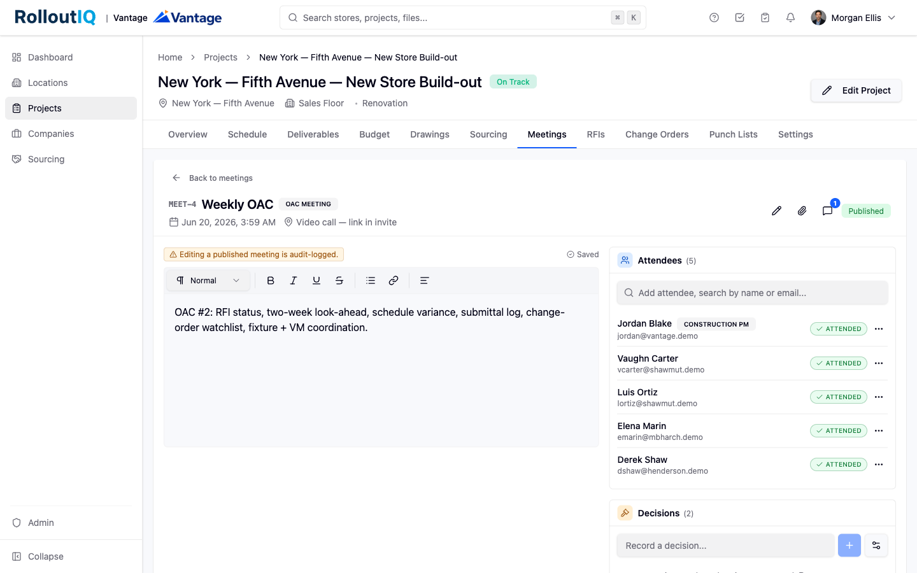Toggle Vaughn Carter's Attended status
The image size is (917, 573).
pos(839,364)
